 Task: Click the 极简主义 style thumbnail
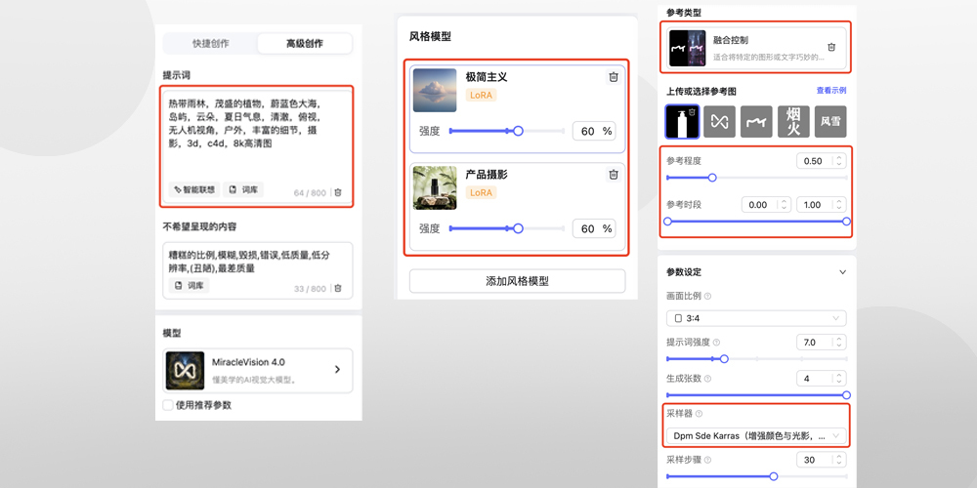point(435,90)
